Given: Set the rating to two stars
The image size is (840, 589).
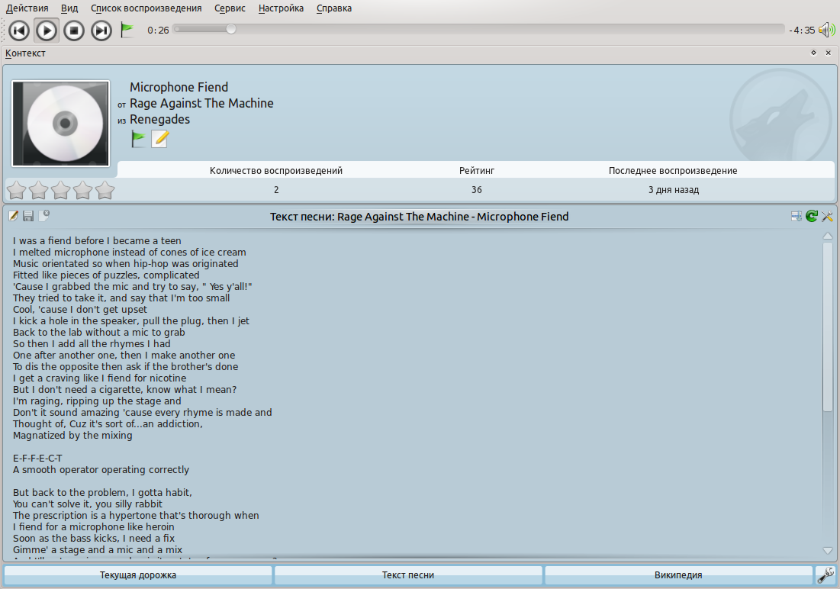Looking at the screenshot, I should pyautogui.click(x=39, y=190).
